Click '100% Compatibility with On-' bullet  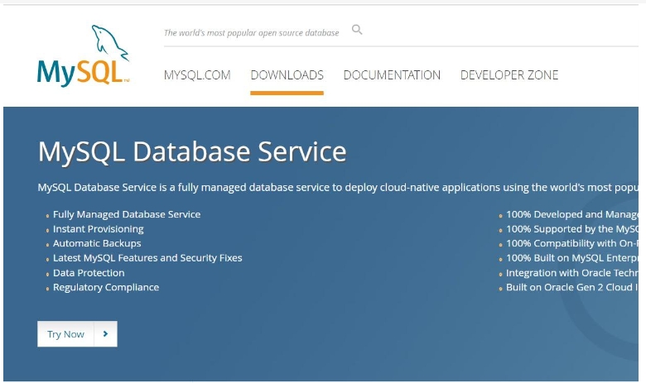(572, 243)
